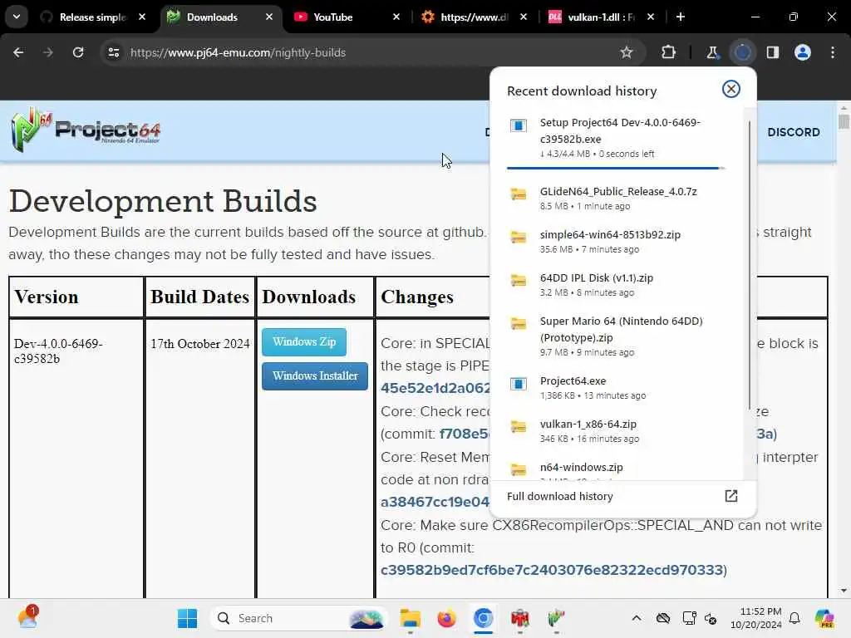This screenshot has height=638, width=851.
Task: Download the Windows Installer build
Action: (315, 376)
